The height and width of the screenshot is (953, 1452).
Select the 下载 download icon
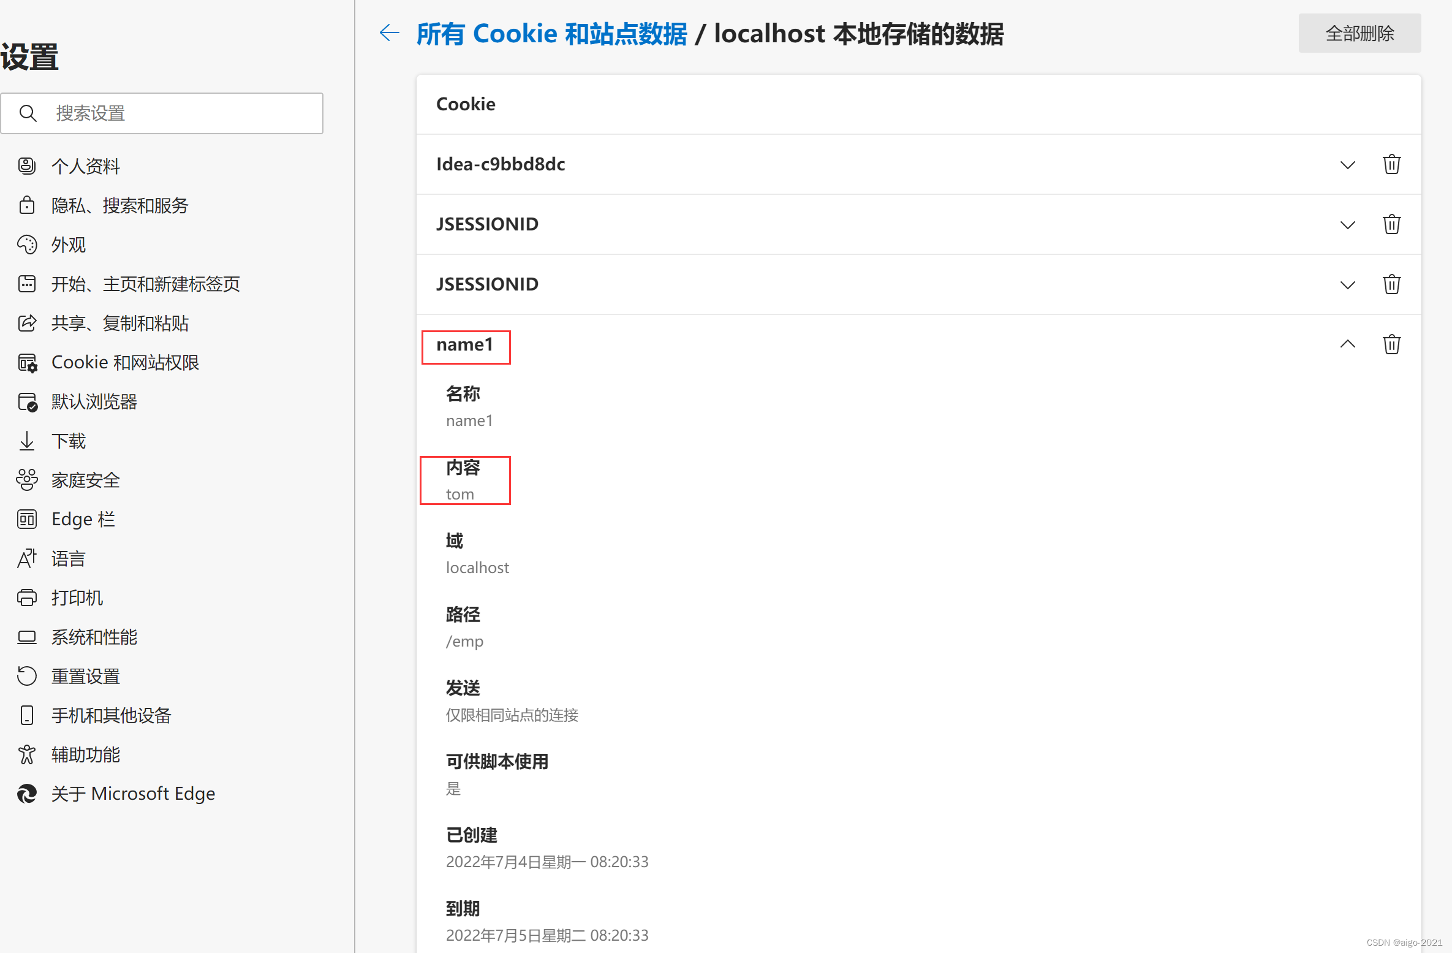click(x=27, y=441)
